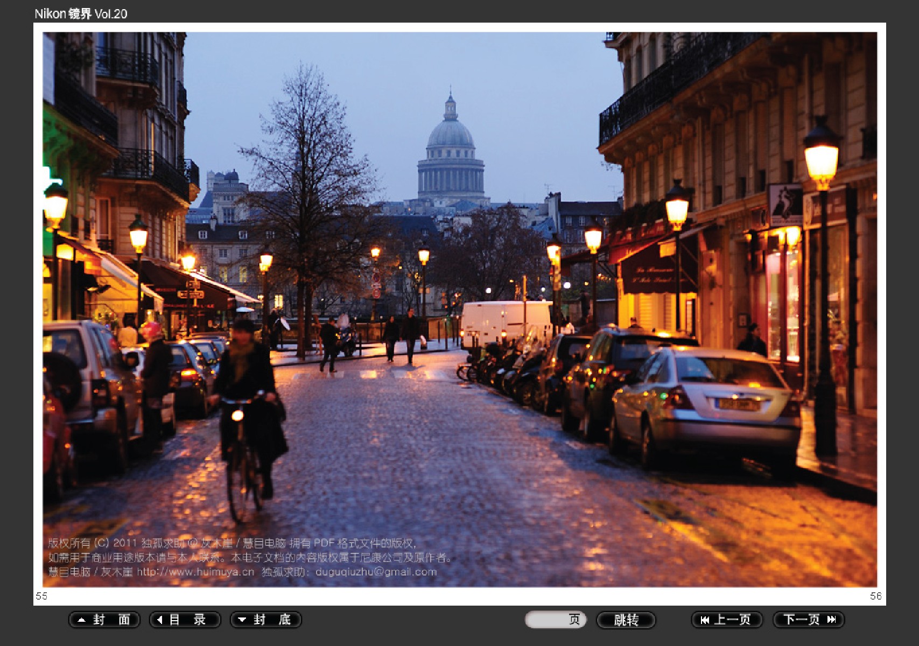Go to the front cover (封面)
The width and height of the screenshot is (919, 646).
coord(104,620)
